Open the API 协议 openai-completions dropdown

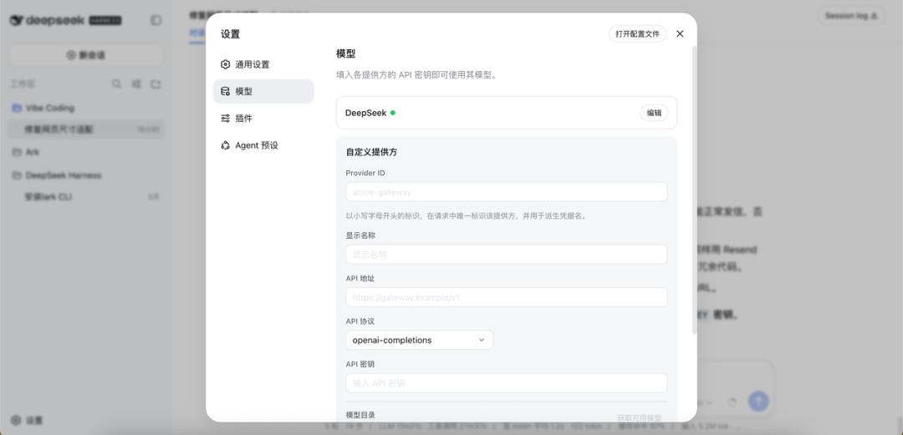tap(419, 340)
